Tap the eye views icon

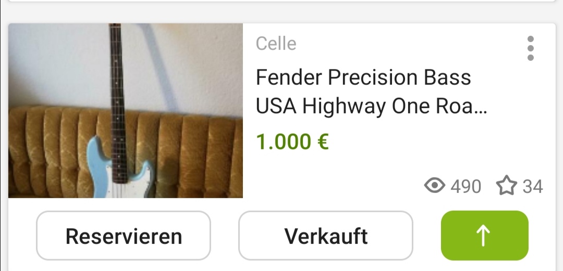(434, 186)
